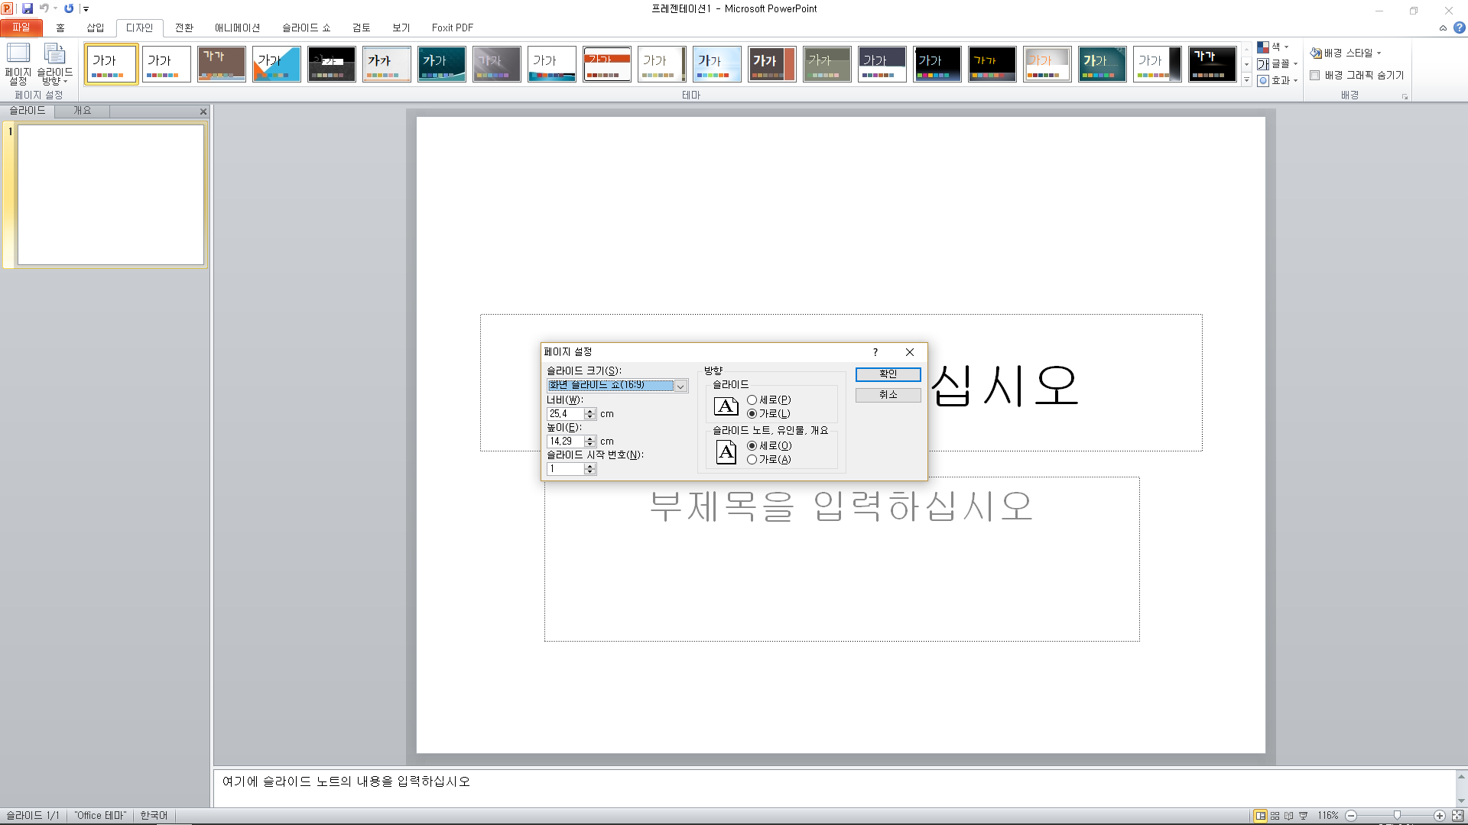The height and width of the screenshot is (825, 1468).
Task: Switch to Slide Show (슬라이드 쇼) tab
Action: pyautogui.click(x=306, y=27)
